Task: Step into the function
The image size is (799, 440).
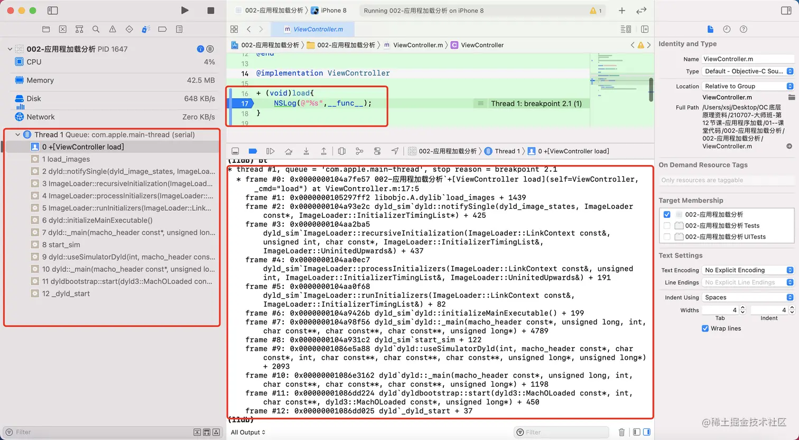Action: pyautogui.click(x=306, y=151)
